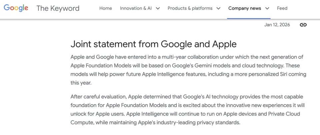
Task: Copy the article link via chain icon
Action: [303, 25]
